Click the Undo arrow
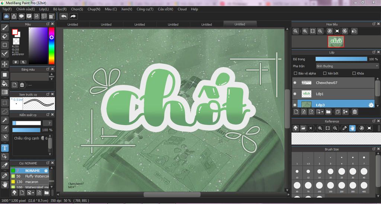 [x=64, y=16]
